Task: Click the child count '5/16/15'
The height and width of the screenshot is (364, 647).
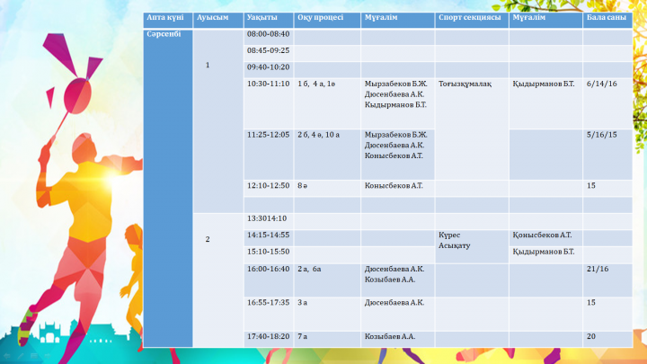Action: point(601,135)
